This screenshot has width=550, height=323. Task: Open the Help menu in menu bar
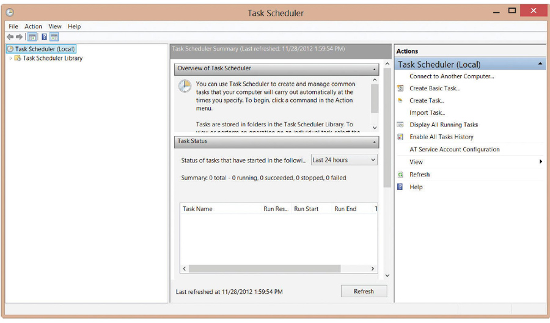(74, 26)
